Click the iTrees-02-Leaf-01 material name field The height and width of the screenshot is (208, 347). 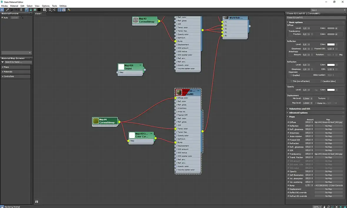[315, 17]
